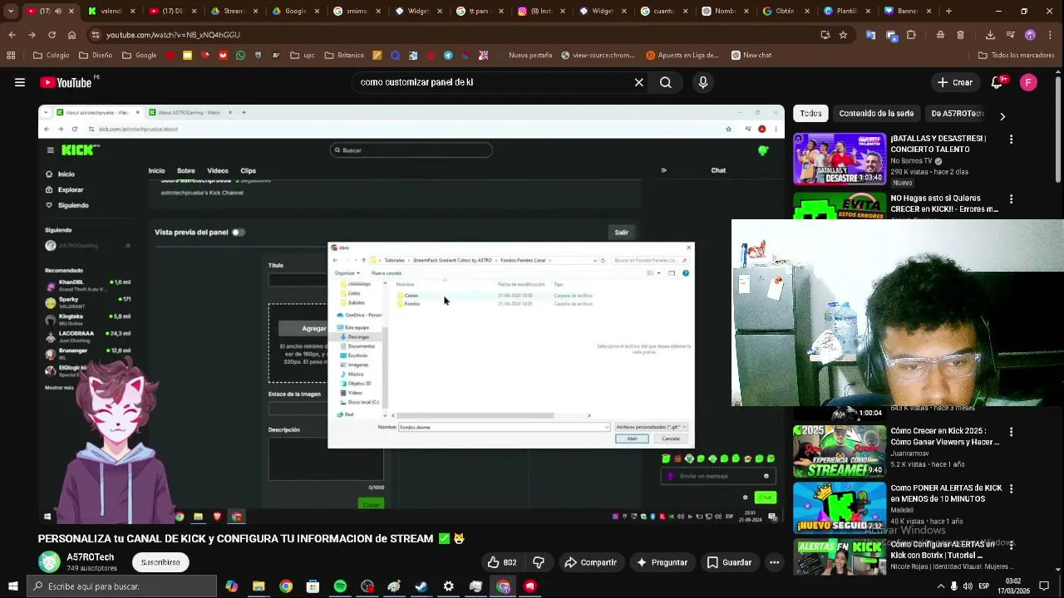The width and height of the screenshot is (1064, 598).
Task: Open options for Como PONER ALERTAS video
Action: 1011,489
